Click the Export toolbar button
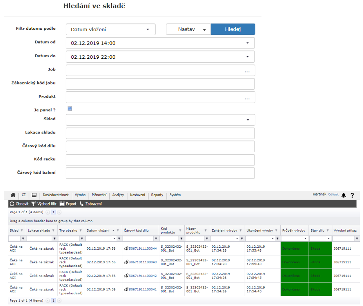This screenshot has height=306, width=363. 68,204
